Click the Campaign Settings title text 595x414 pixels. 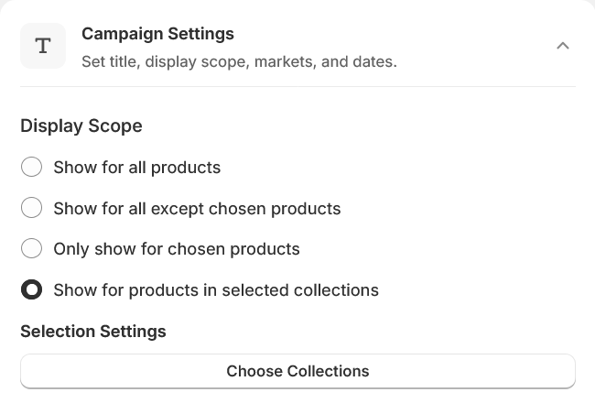point(157,34)
